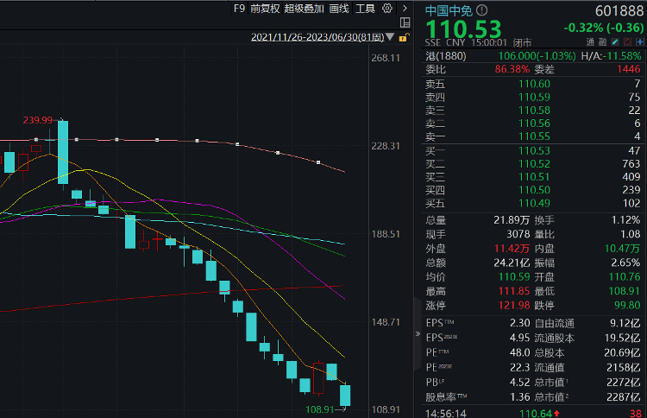Click the panel layout icon

point(405,22)
